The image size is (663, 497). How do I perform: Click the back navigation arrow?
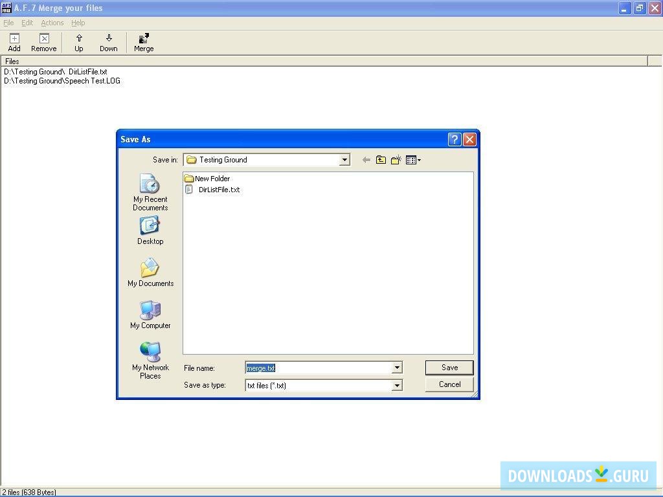point(366,160)
